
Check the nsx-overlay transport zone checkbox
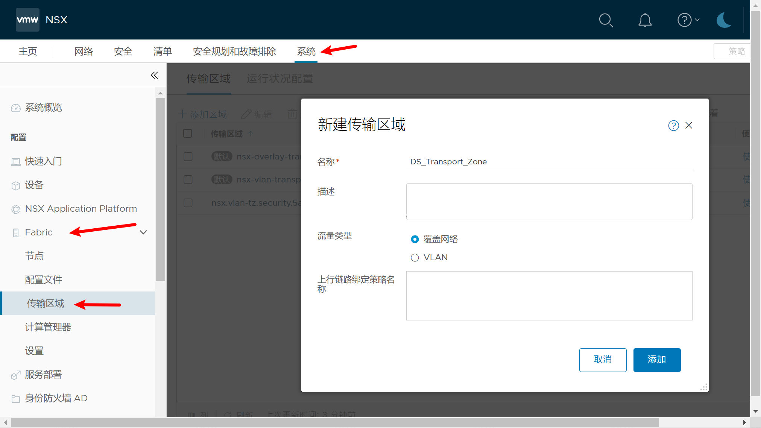[x=188, y=156]
